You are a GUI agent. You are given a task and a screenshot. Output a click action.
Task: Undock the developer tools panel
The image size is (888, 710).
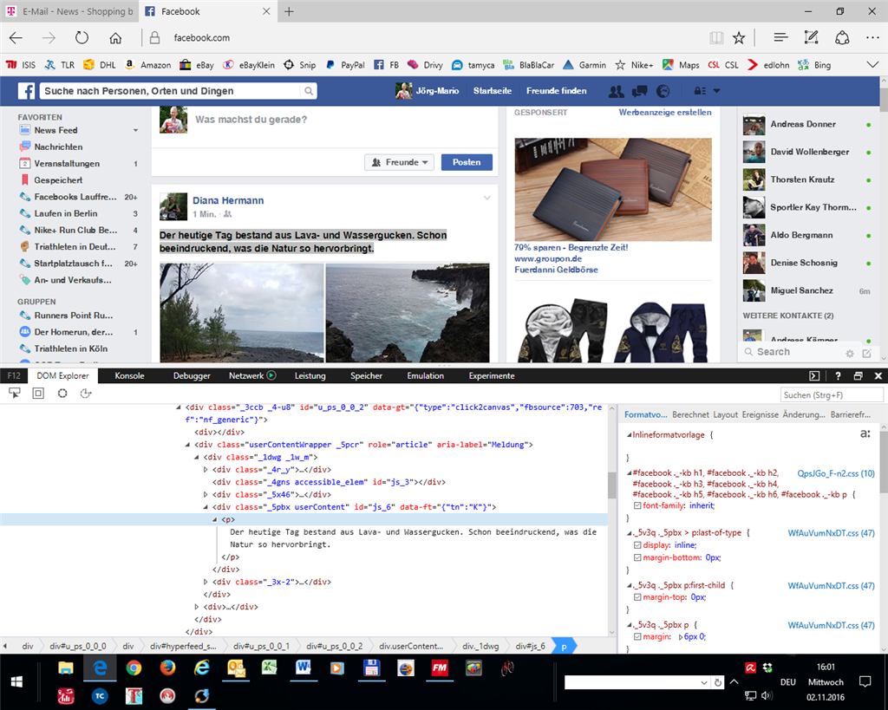coord(858,376)
